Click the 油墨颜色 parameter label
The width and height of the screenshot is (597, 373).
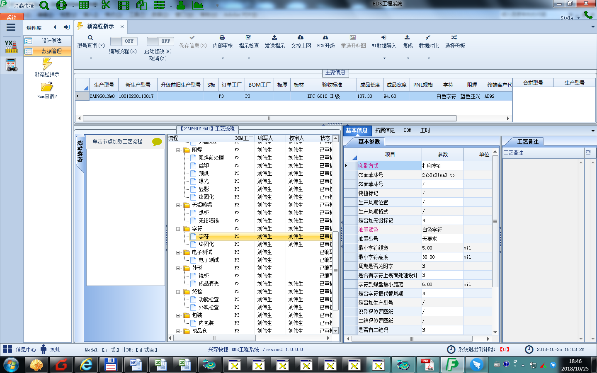click(x=368, y=230)
